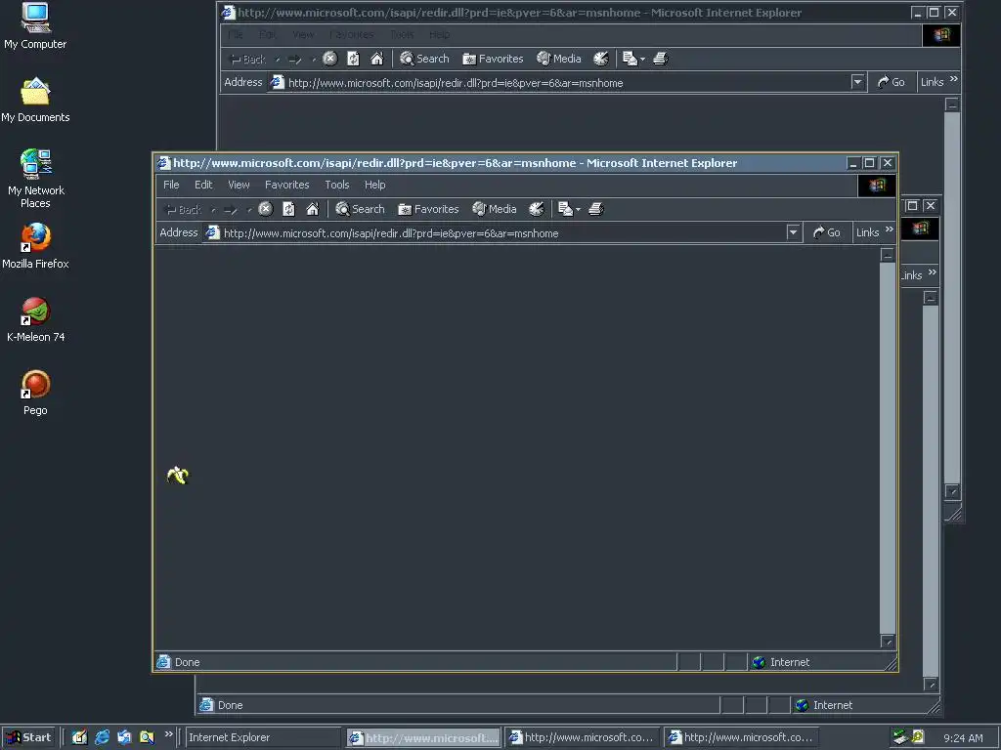Expand Quick Launch overflow chevron
The height and width of the screenshot is (750, 1001).
click(x=168, y=734)
